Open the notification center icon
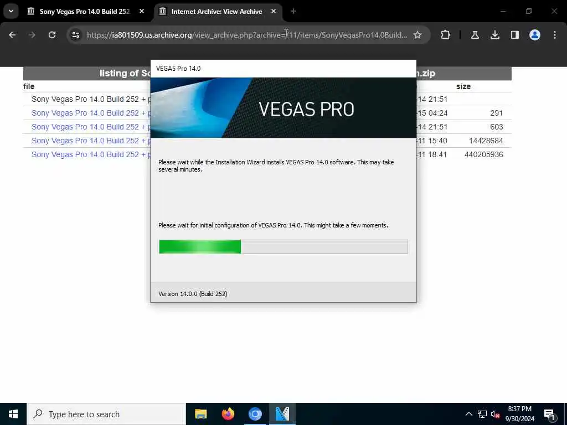 (x=549, y=414)
